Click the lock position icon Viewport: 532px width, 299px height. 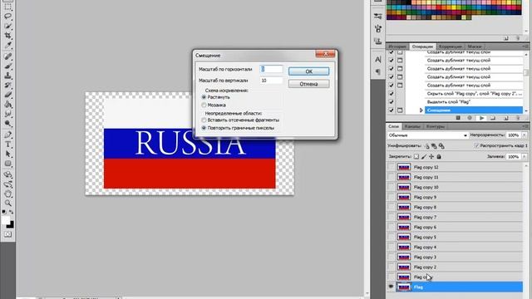point(431,157)
